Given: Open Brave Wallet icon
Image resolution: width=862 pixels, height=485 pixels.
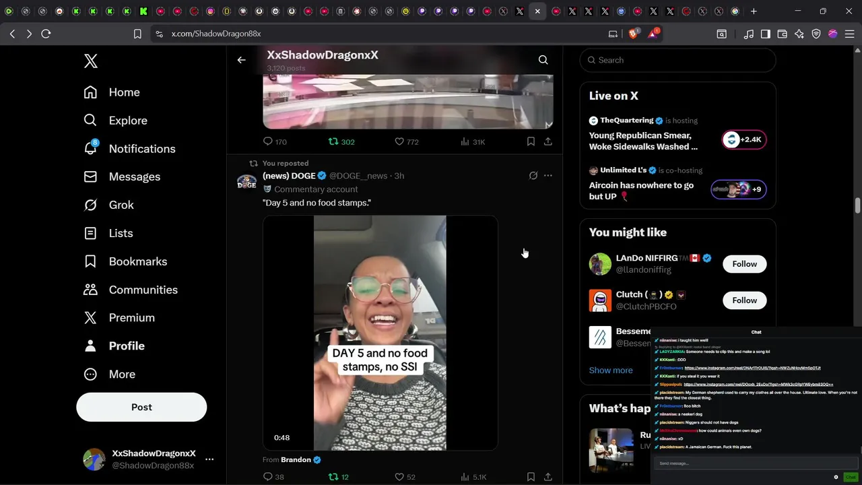Looking at the screenshot, I should (x=783, y=34).
